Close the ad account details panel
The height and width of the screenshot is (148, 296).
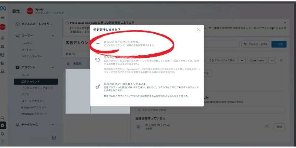[x=281, y=60]
